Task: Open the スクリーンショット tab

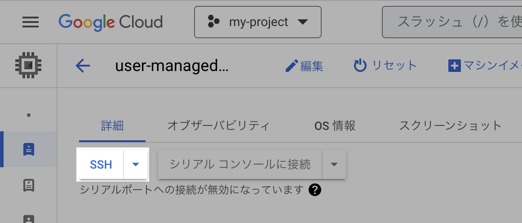Action: [450, 125]
